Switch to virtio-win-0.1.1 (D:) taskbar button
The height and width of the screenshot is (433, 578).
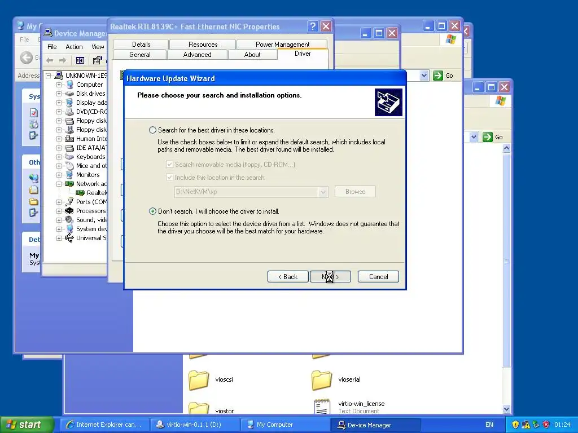coord(195,425)
